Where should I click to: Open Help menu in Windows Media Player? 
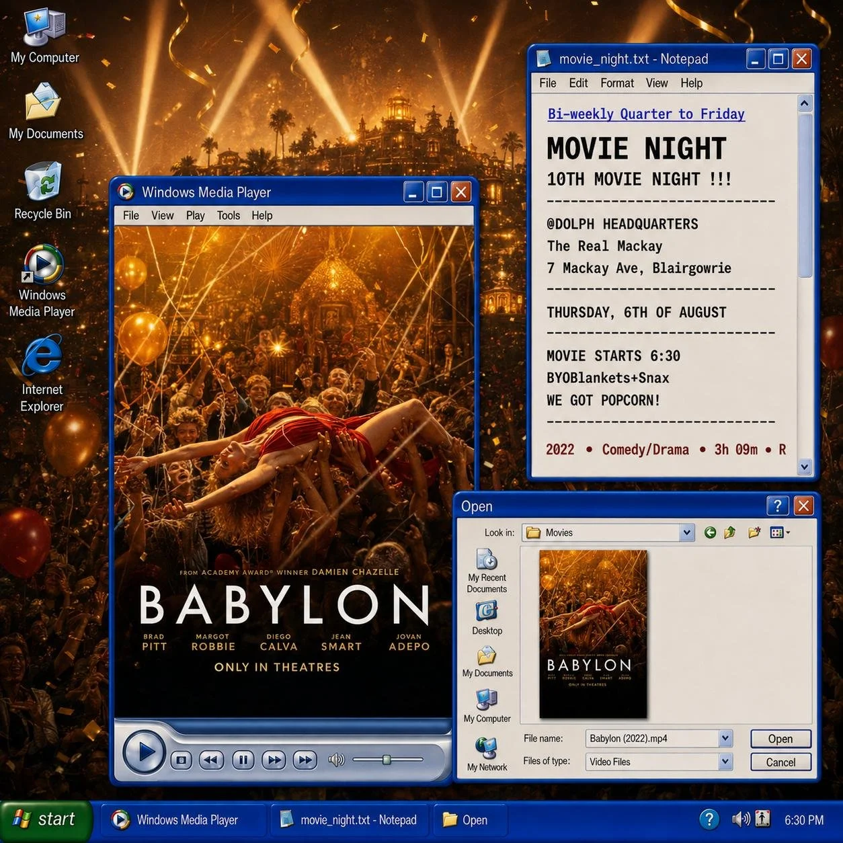(262, 216)
